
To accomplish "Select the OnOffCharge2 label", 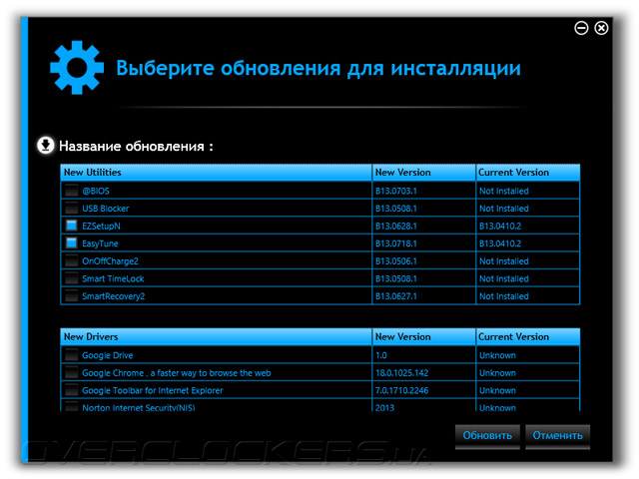I will (x=110, y=261).
